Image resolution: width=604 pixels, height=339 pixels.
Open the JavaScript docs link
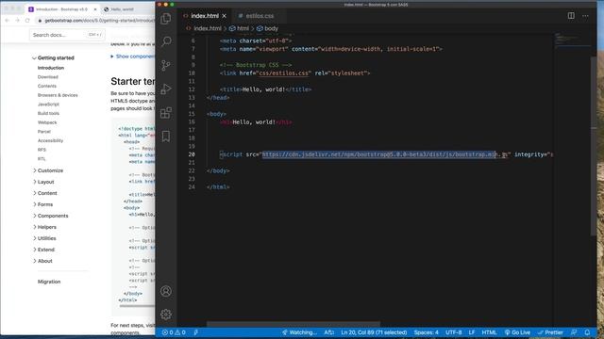pyautogui.click(x=48, y=105)
